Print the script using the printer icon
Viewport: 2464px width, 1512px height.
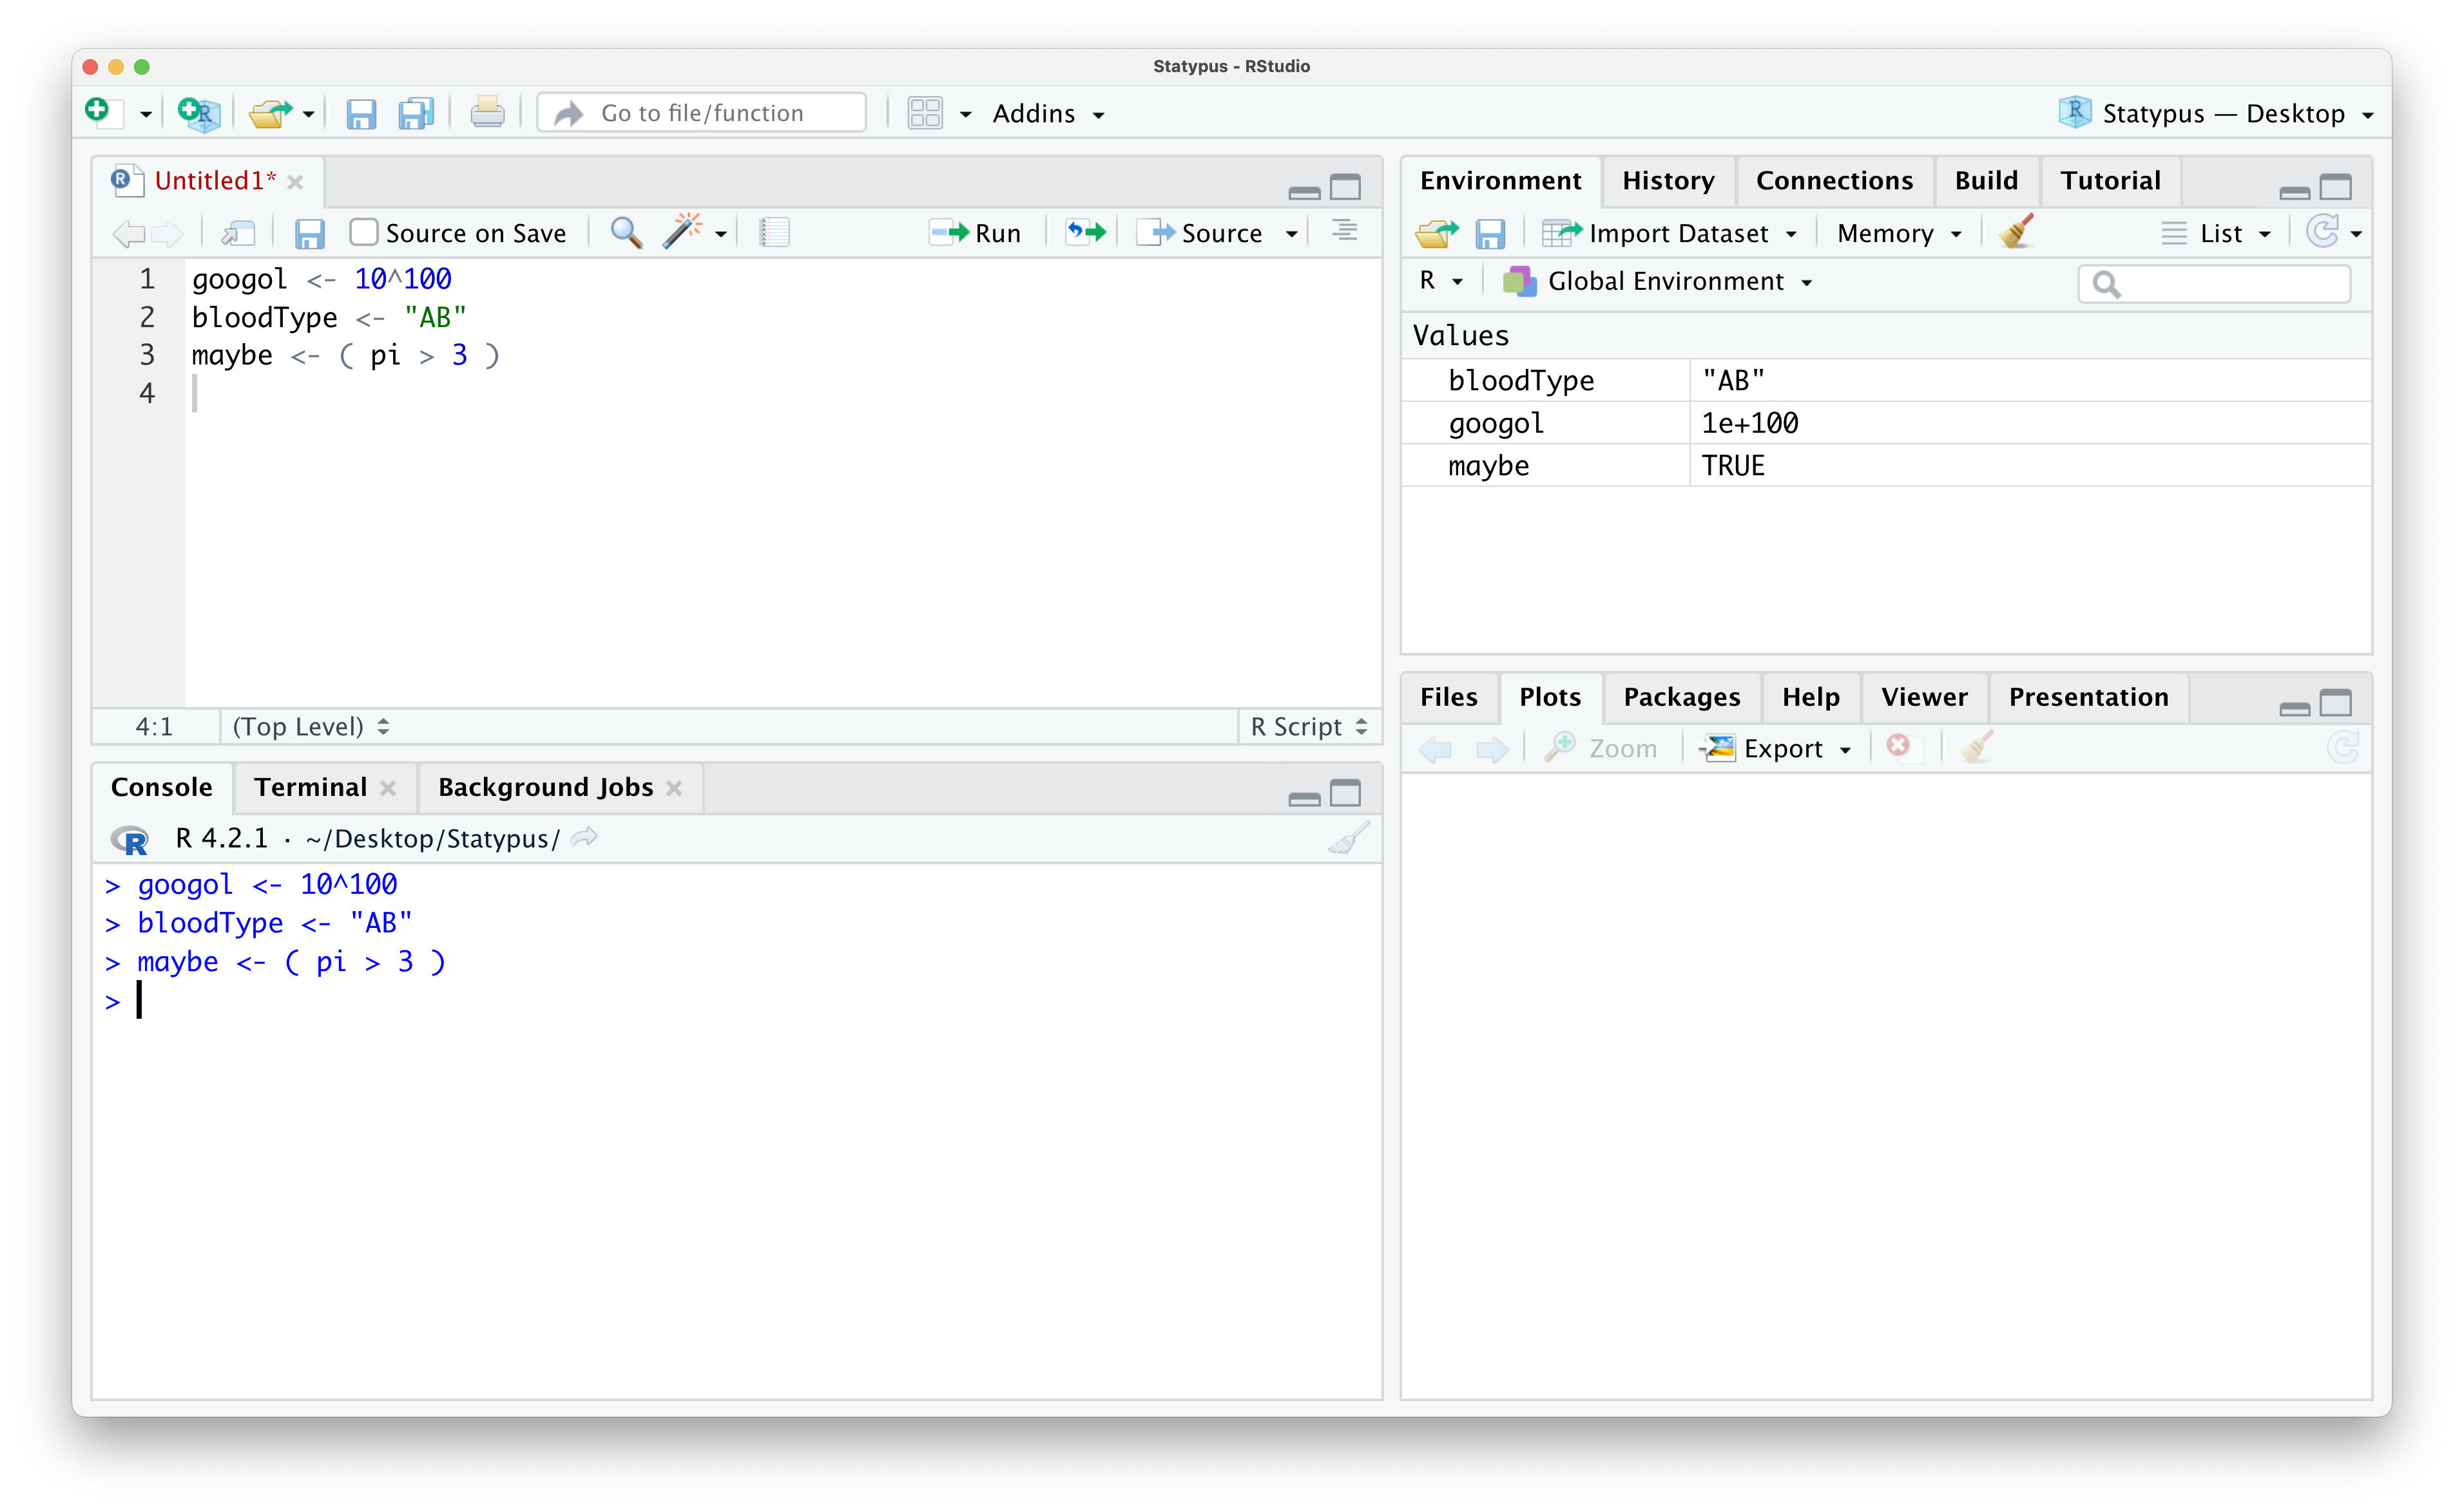487,112
